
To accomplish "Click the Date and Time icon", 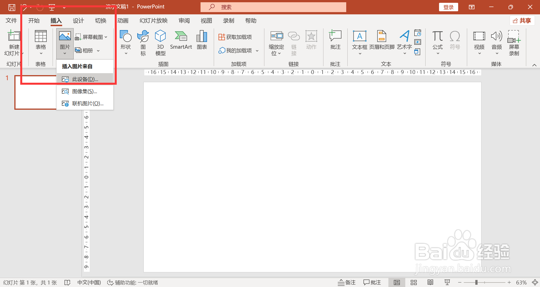I will point(418,33).
